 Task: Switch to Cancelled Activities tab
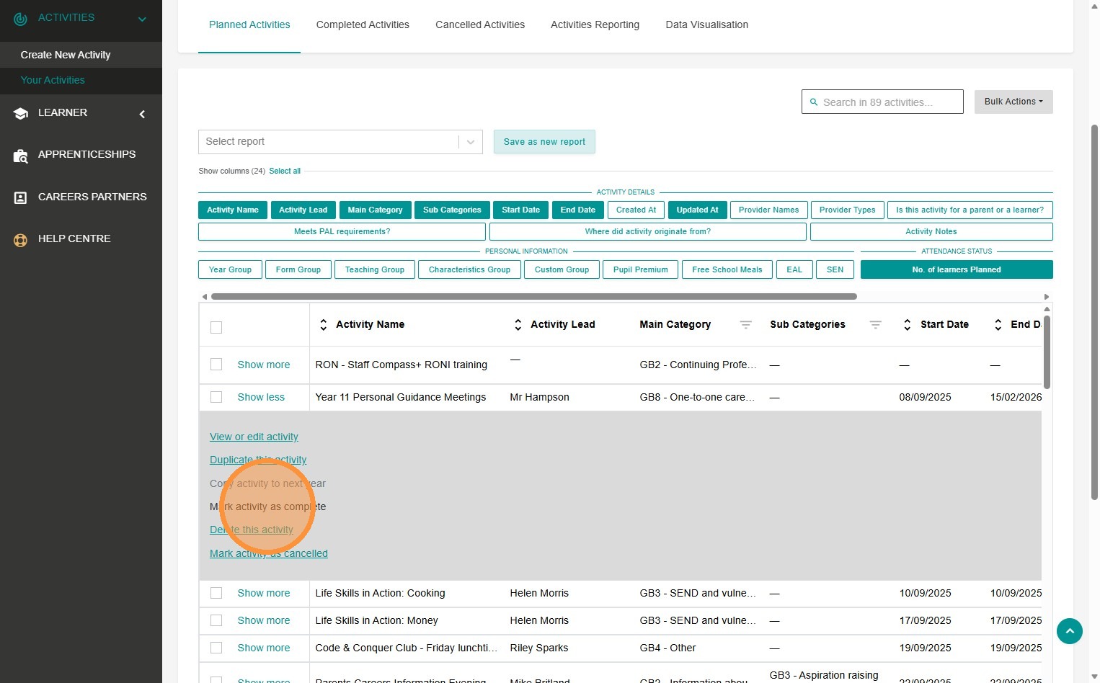(x=480, y=24)
